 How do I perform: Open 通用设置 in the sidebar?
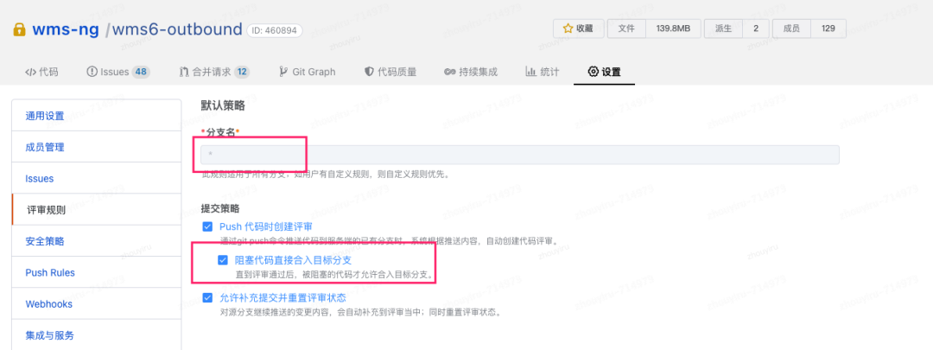point(97,116)
